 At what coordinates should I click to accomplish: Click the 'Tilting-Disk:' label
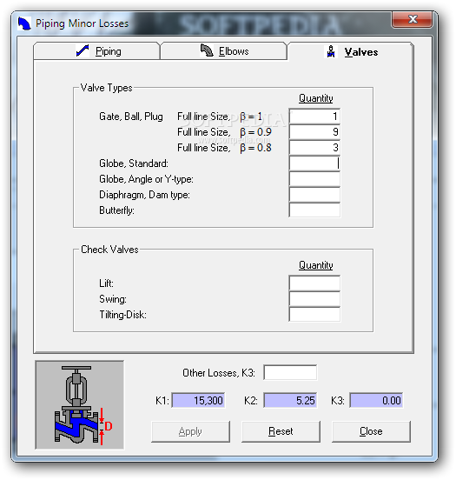(x=123, y=315)
